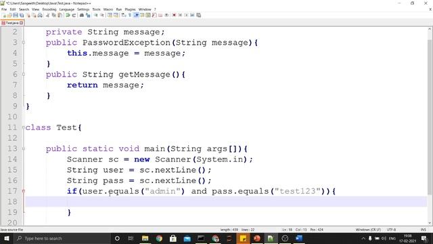The image size is (433, 244).
Task: Click the scrollbar down arrow
Action: (430, 223)
